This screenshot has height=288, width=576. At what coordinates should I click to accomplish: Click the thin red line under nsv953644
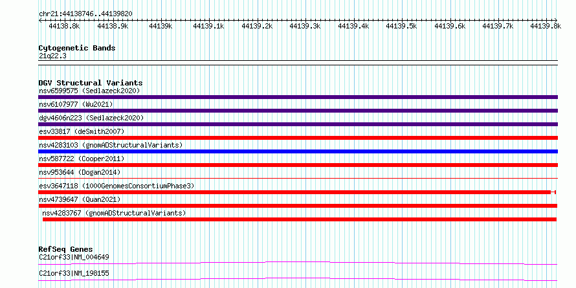click(x=298, y=178)
